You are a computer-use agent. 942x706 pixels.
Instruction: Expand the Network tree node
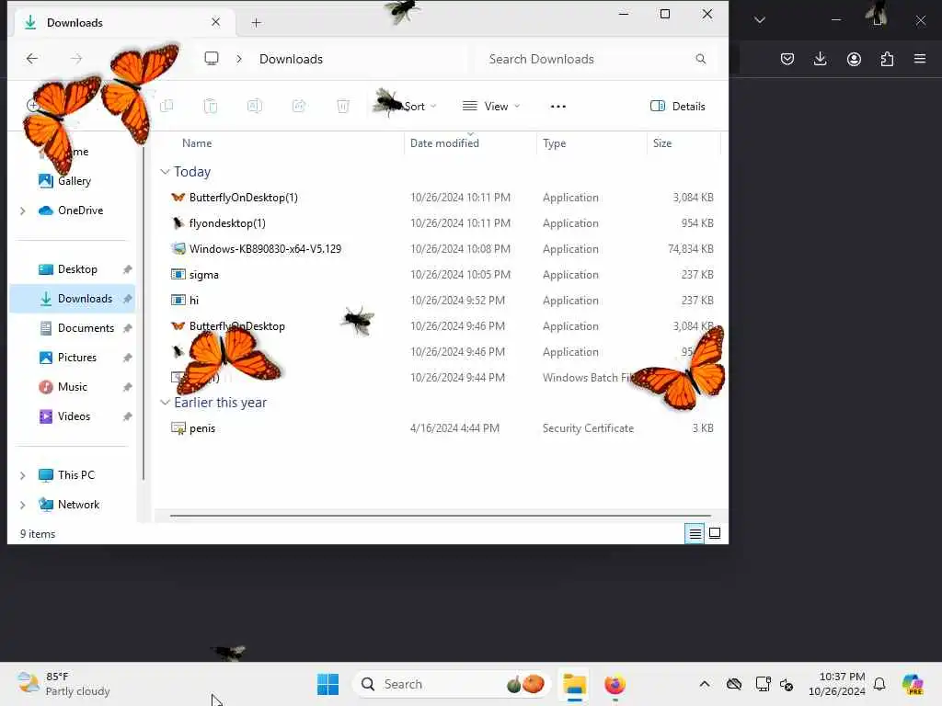pyautogui.click(x=23, y=505)
